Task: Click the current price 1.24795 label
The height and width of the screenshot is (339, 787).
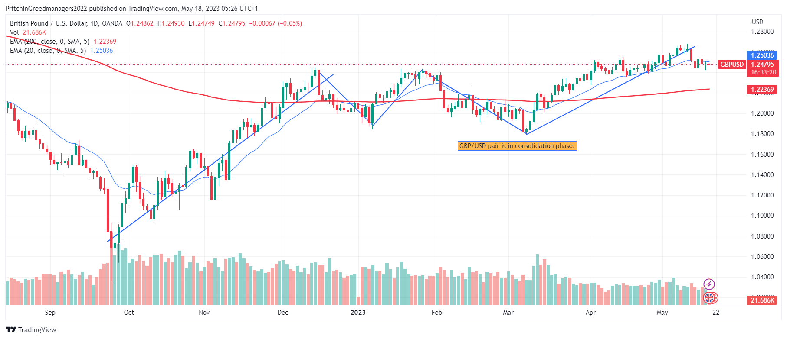Action: (762, 65)
